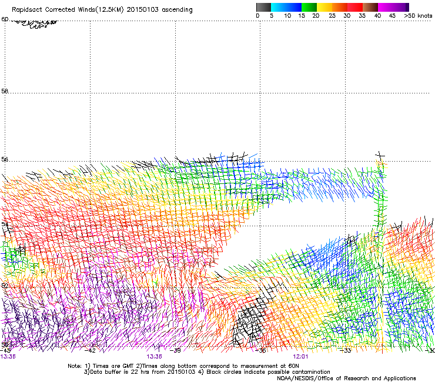Click the legend label '40'
The width and height of the screenshot is (435, 382).
pyautogui.click(x=377, y=16)
